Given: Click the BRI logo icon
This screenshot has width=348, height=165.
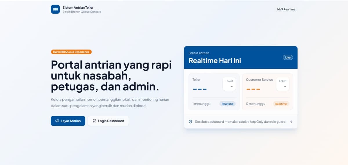Looking at the screenshot, I should pyautogui.click(x=55, y=9).
